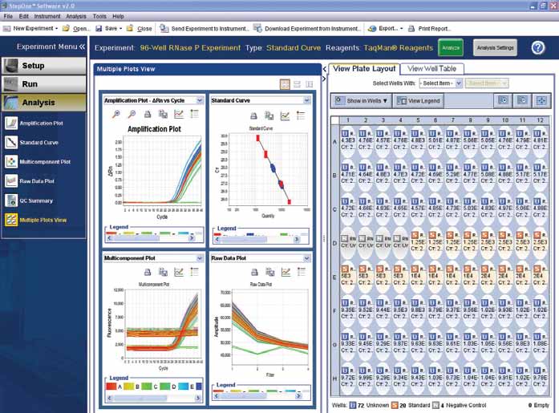This screenshot has height=413, width=559.
Task: Open Multicomponent Plot from the sidebar
Action: tap(45, 161)
